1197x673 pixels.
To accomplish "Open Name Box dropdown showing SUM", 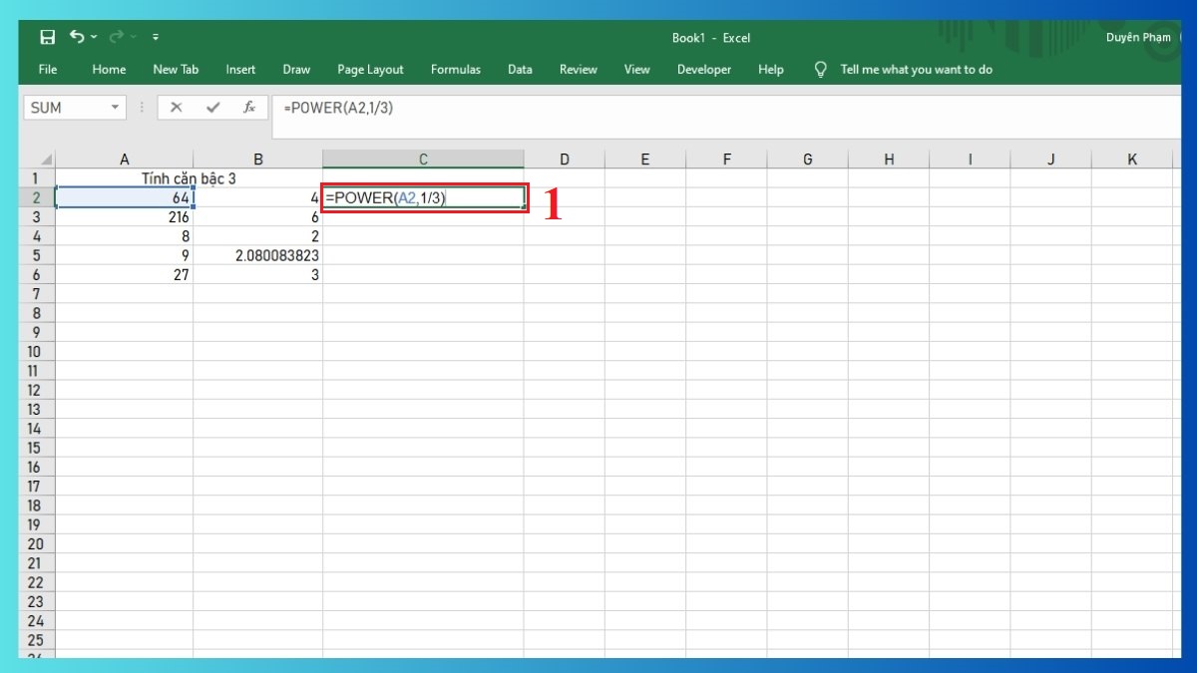I will click(113, 107).
